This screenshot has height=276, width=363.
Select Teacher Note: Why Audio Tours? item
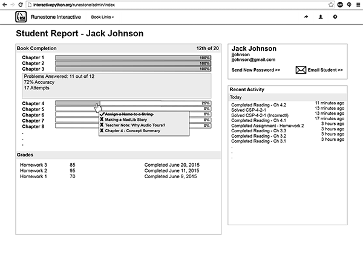click(x=135, y=125)
